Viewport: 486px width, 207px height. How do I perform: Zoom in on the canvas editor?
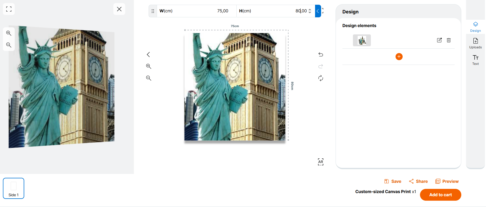(149, 66)
